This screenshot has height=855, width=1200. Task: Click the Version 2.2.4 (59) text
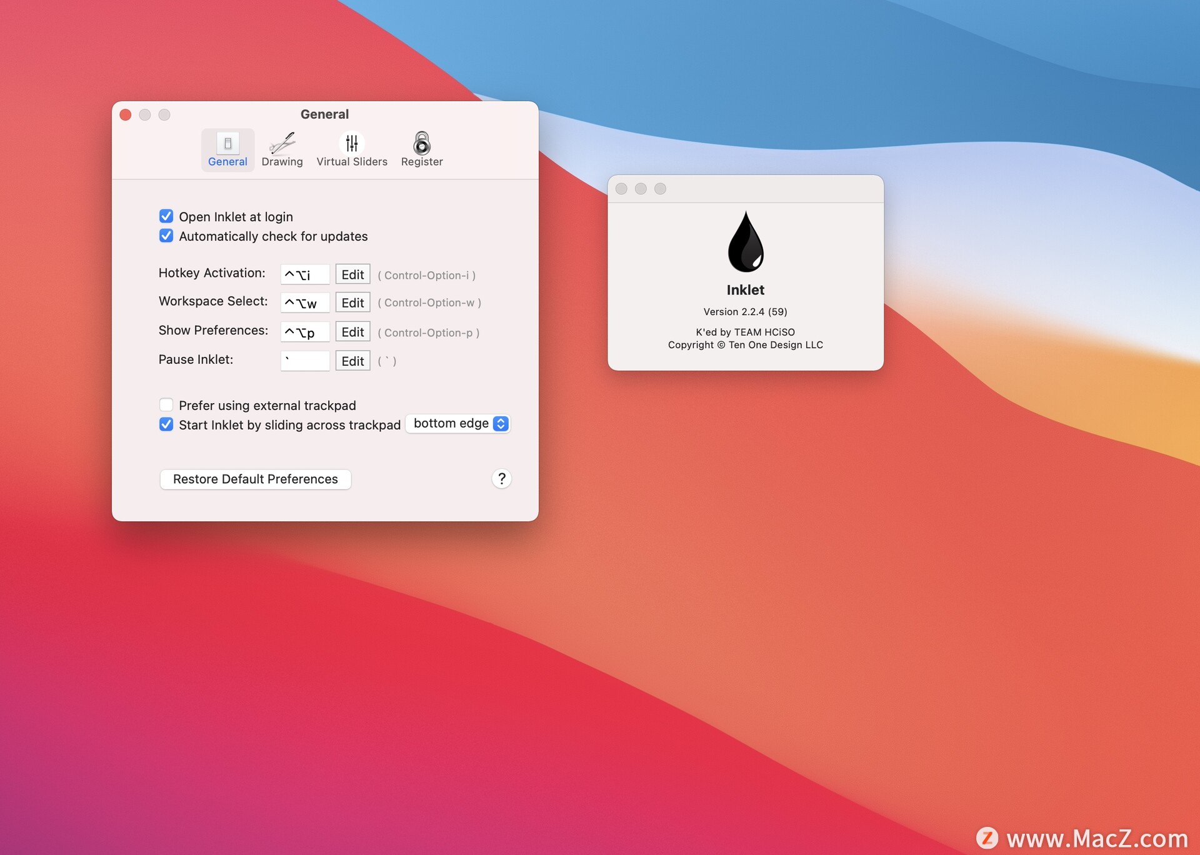click(x=746, y=312)
